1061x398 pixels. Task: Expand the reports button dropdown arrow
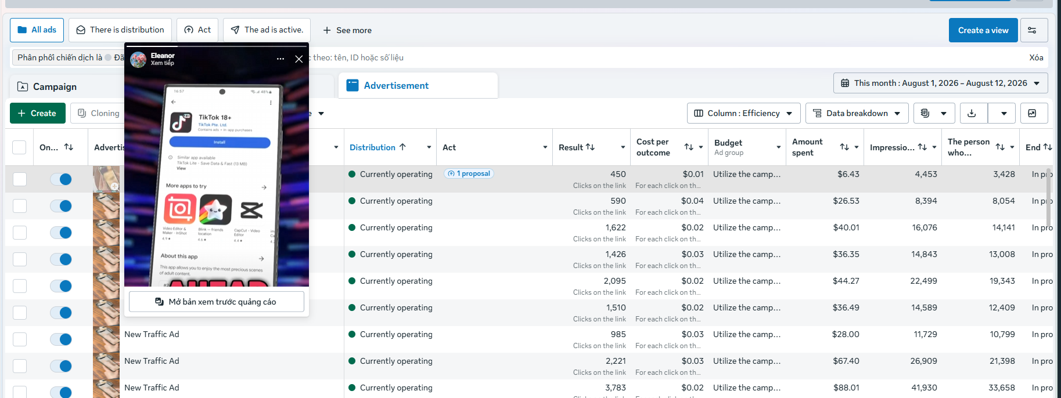944,113
